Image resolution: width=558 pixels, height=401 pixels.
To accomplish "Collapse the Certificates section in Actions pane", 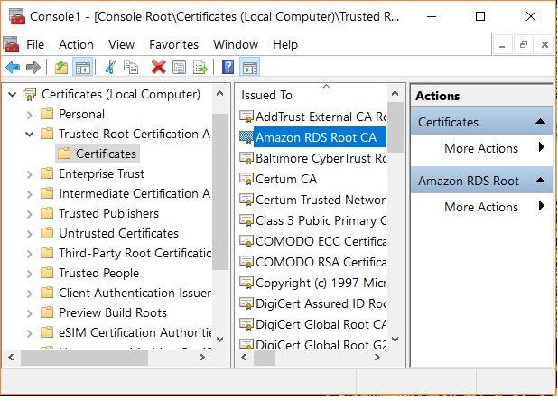I will tap(540, 122).
